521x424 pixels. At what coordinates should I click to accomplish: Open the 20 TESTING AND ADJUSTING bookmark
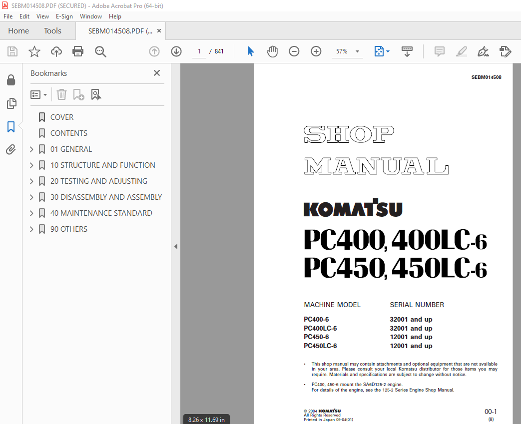point(99,181)
